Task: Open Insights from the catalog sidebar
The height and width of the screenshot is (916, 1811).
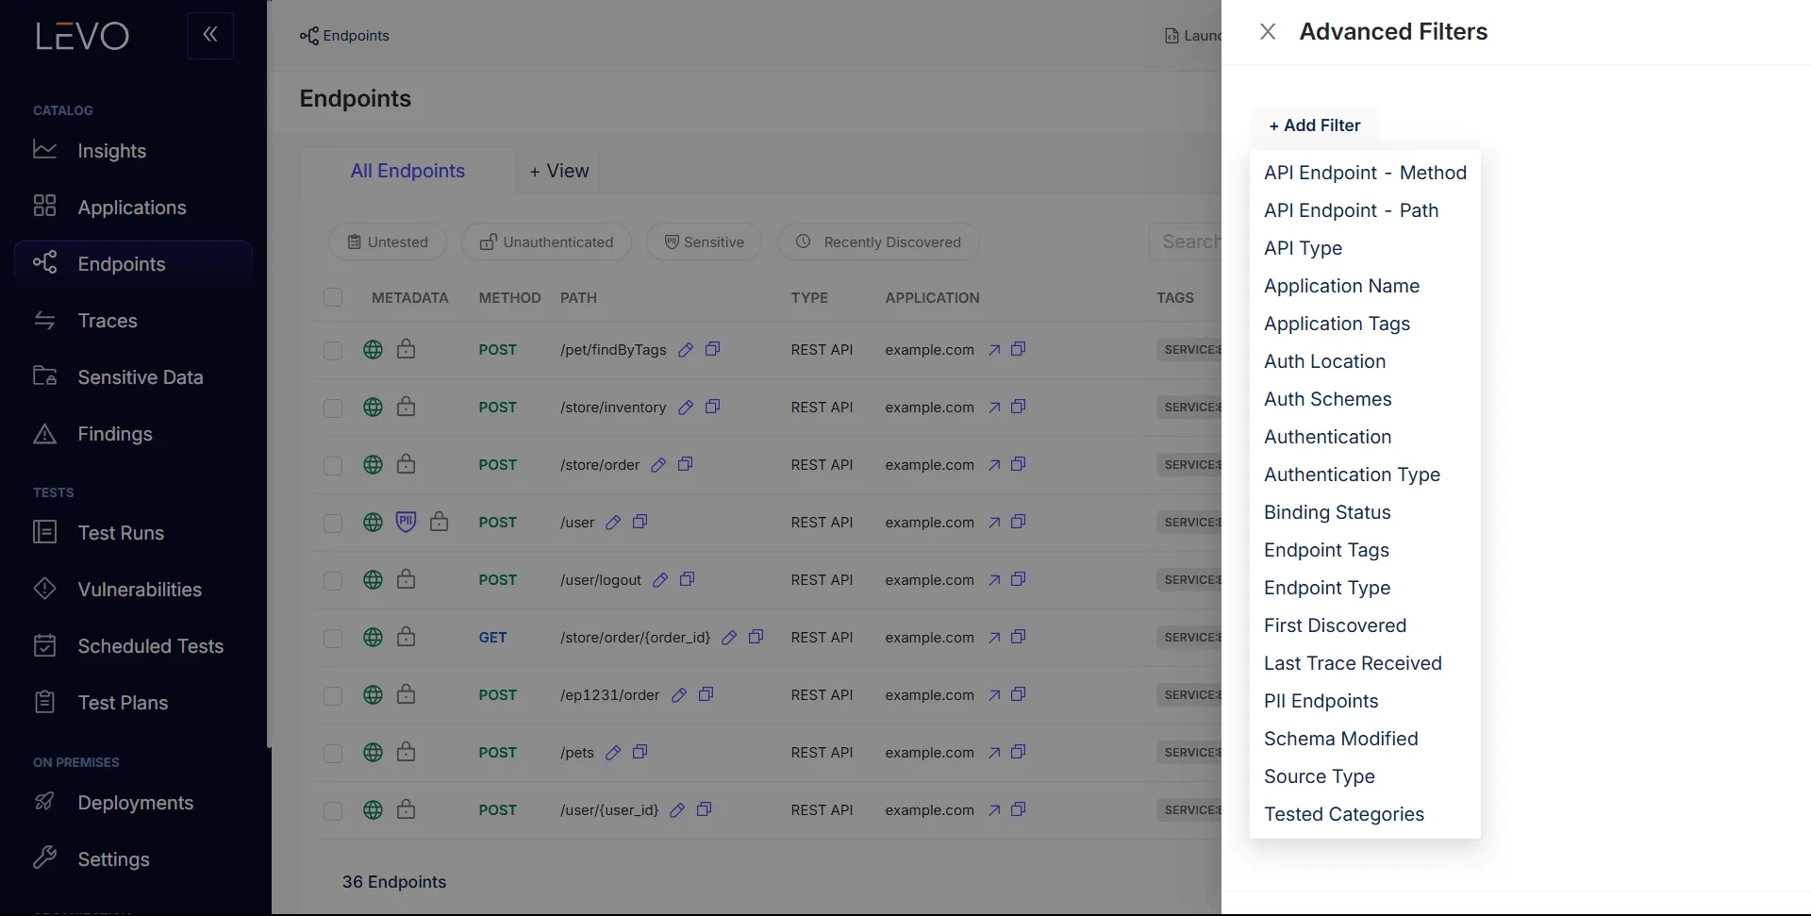Action: pyautogui.click(x=111, y=150)
